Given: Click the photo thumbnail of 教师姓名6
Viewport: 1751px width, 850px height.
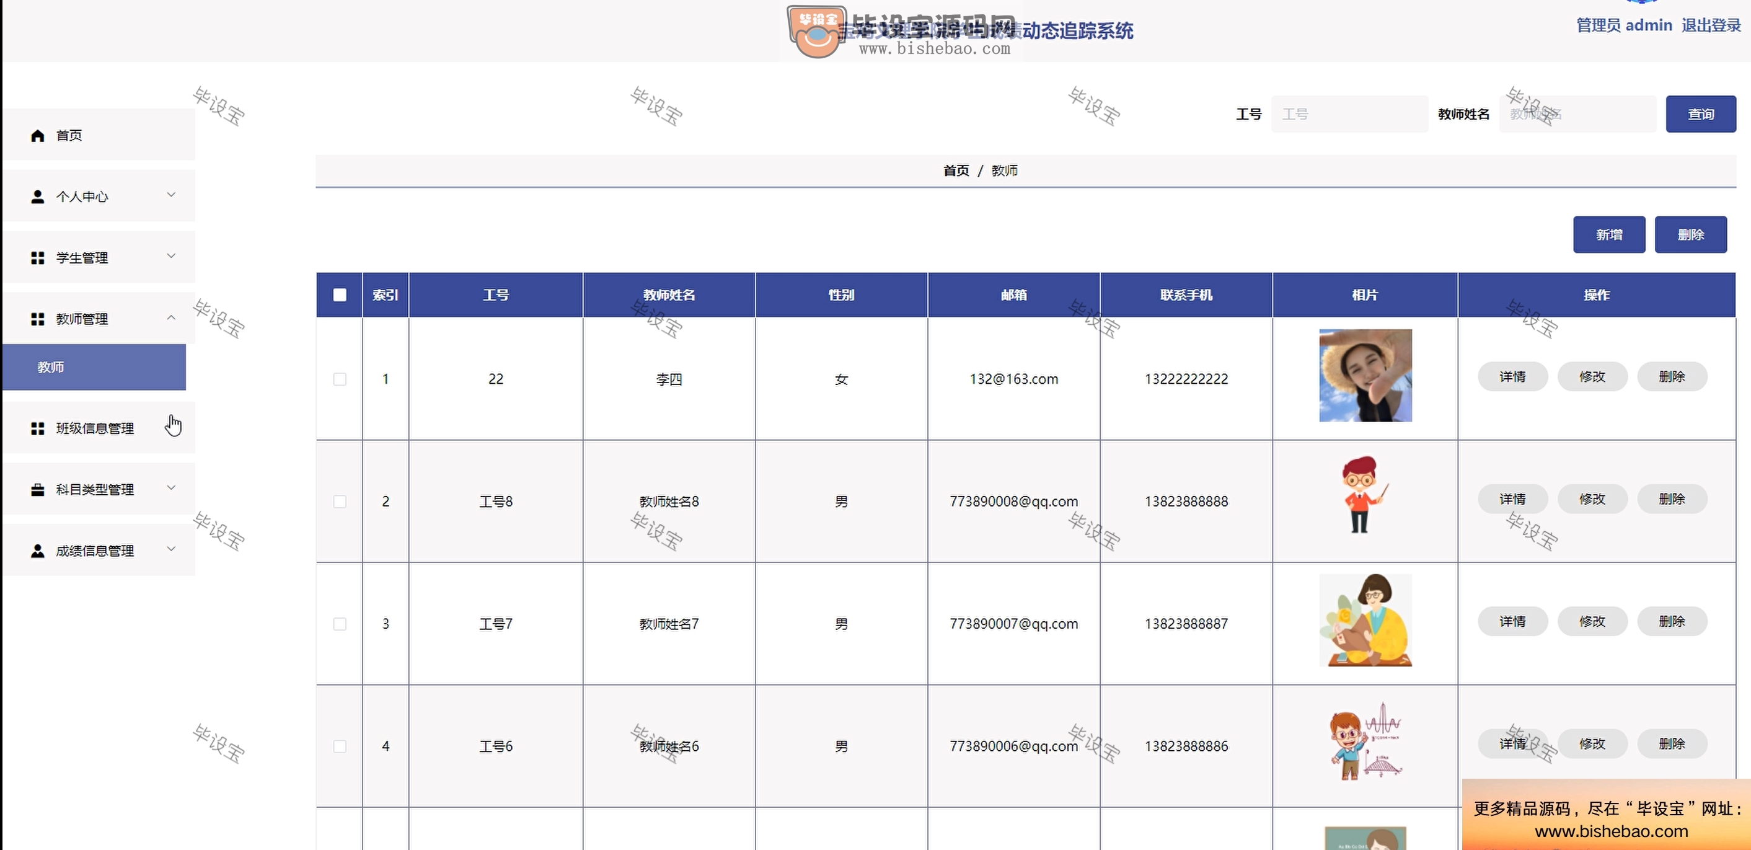Looking at the screenshot, I should [1365, 742].
